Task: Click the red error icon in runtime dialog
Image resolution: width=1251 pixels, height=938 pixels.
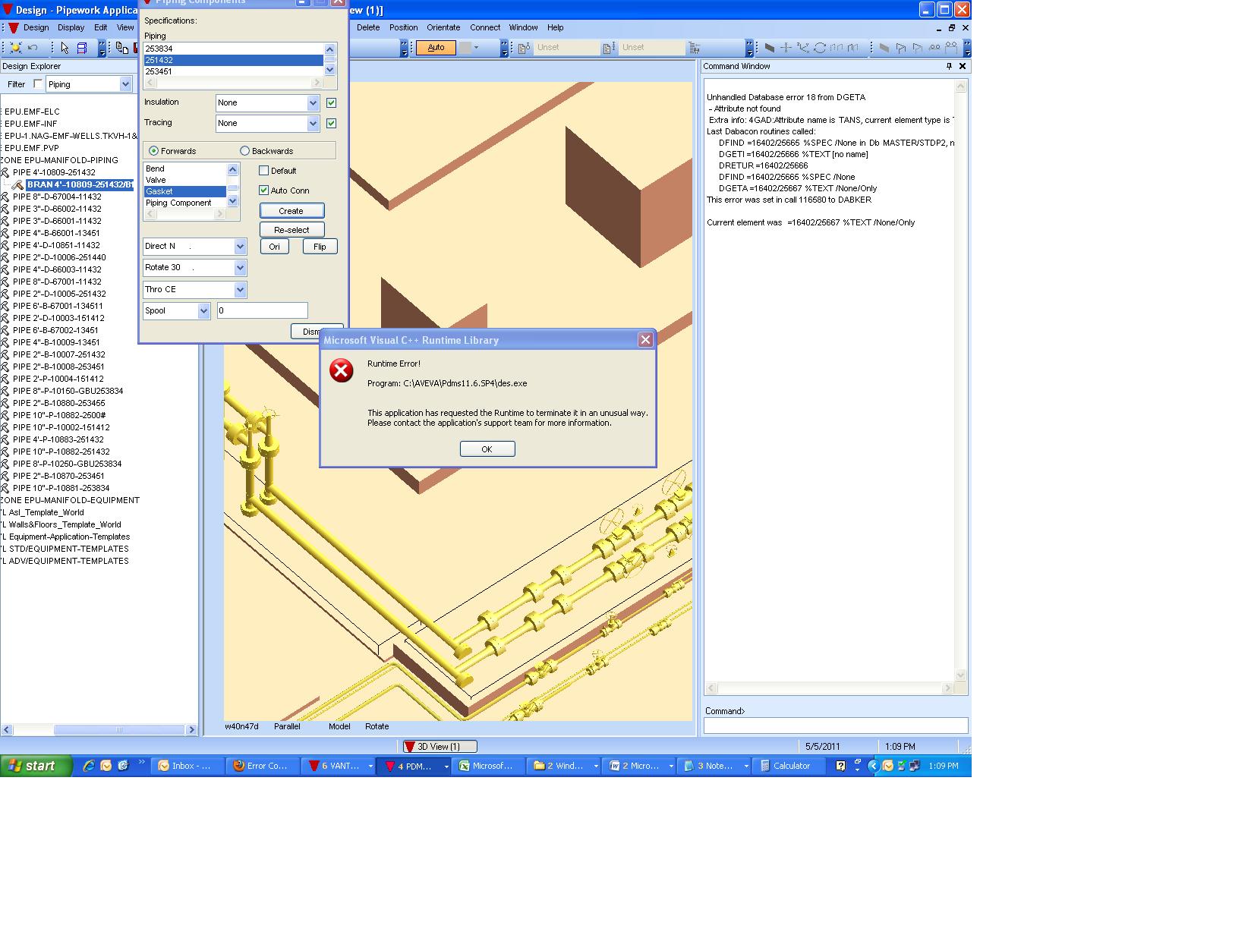Action: [x=342, y=370]
